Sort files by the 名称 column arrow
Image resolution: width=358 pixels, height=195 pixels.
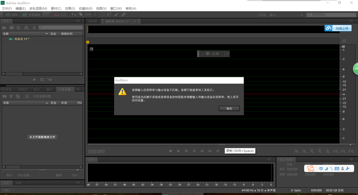pos(47,34)
